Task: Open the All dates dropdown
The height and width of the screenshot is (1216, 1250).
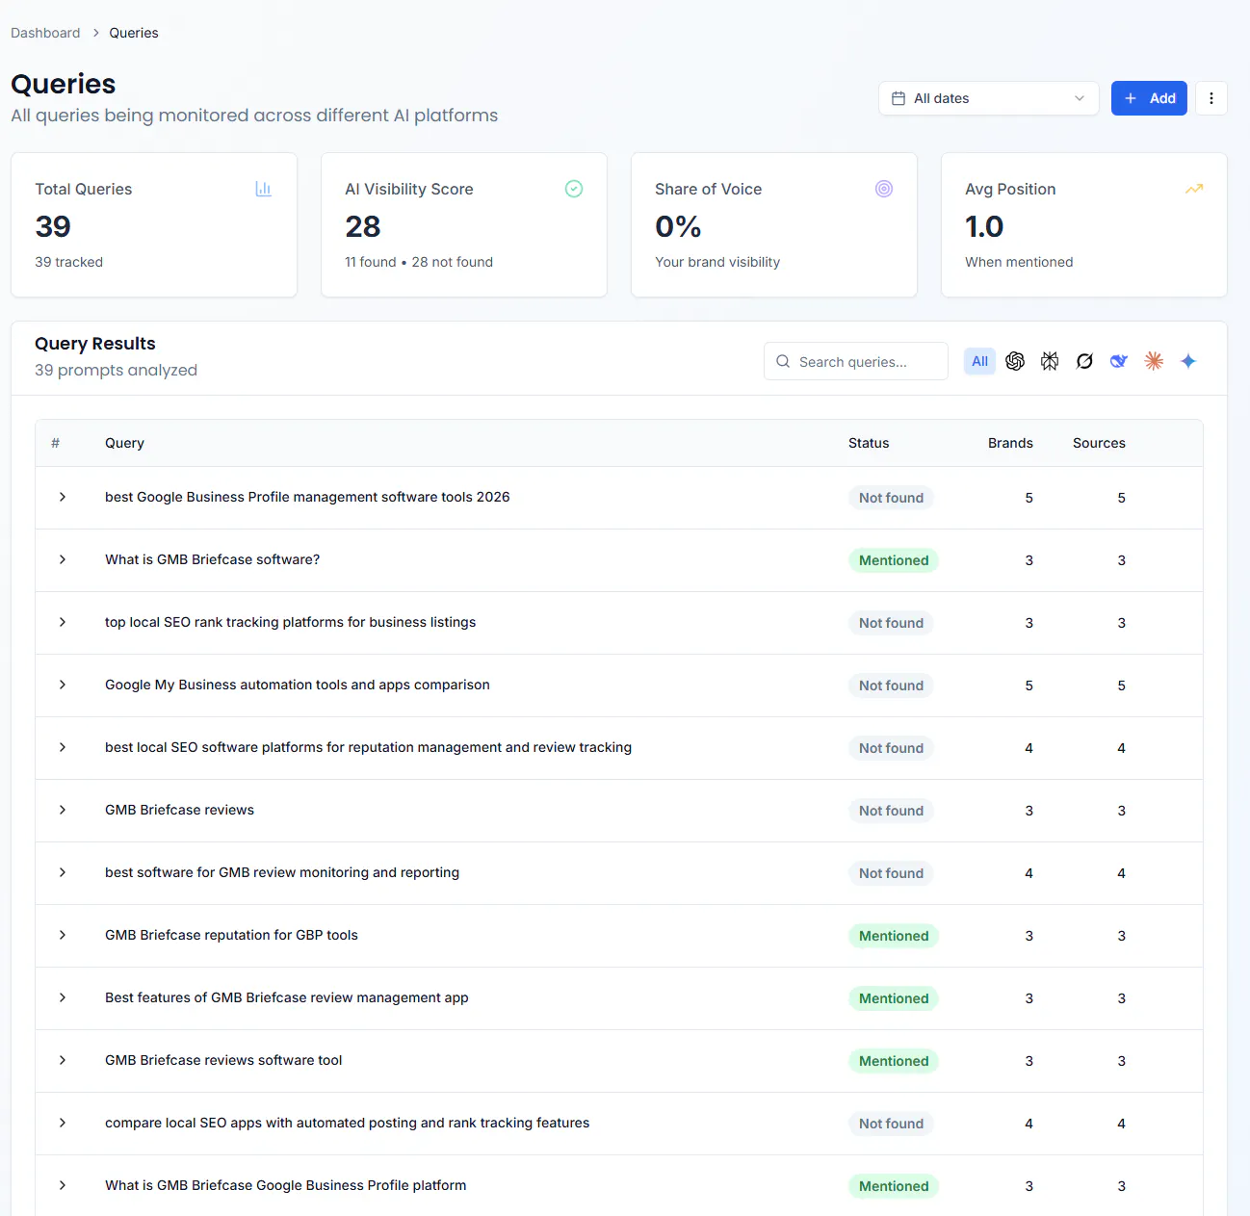Action: pos(989,98)
